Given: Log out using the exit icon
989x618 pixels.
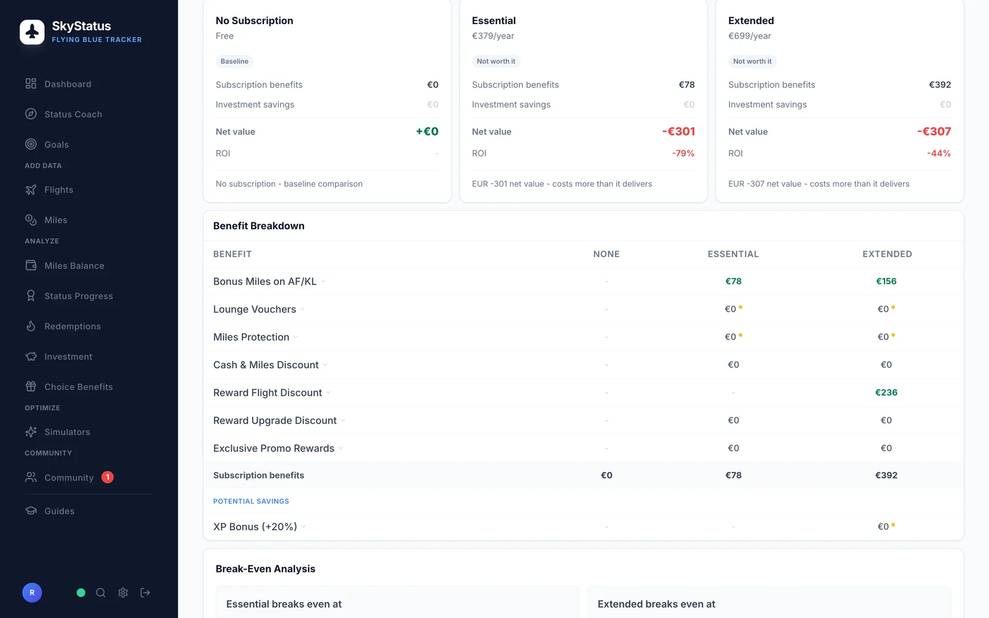Looking at the screenshot, I should [x=145, y=593].
